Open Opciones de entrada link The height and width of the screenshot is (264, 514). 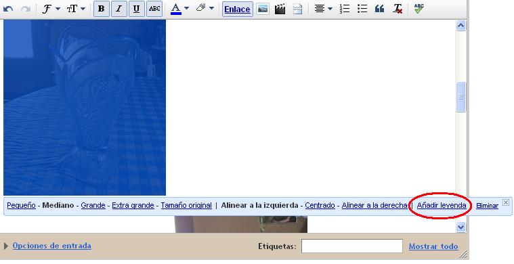click(51, 246)
